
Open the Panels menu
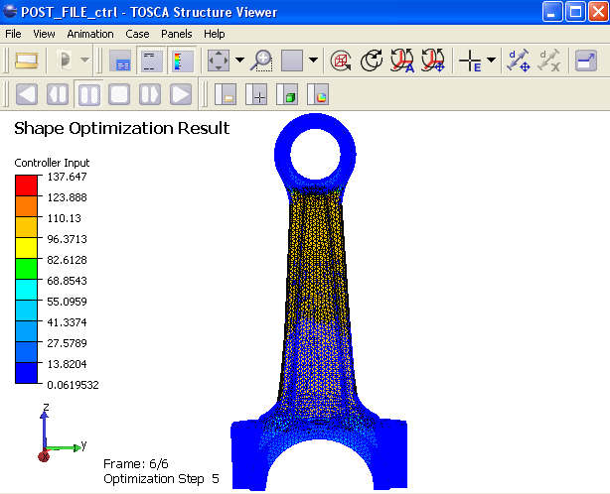pos(176,34)
